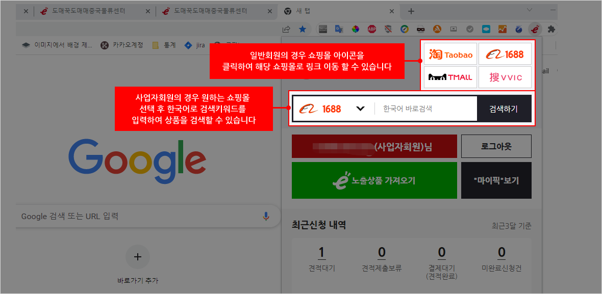Expand the 1688 shopping mall dropdown
Image resolution: width=602 pixels, height=294 pixels.
(x=360, y=109)
